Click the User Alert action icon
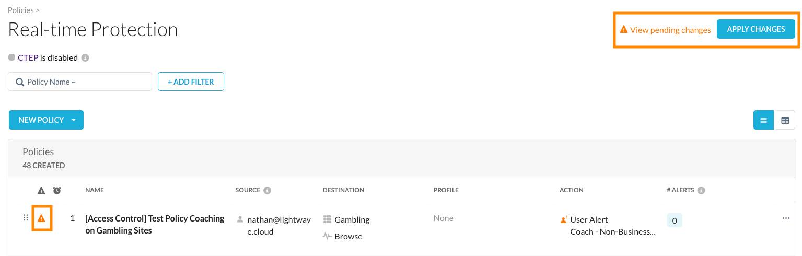This screenshot has width=802, height=256. (x=564, y=220)
